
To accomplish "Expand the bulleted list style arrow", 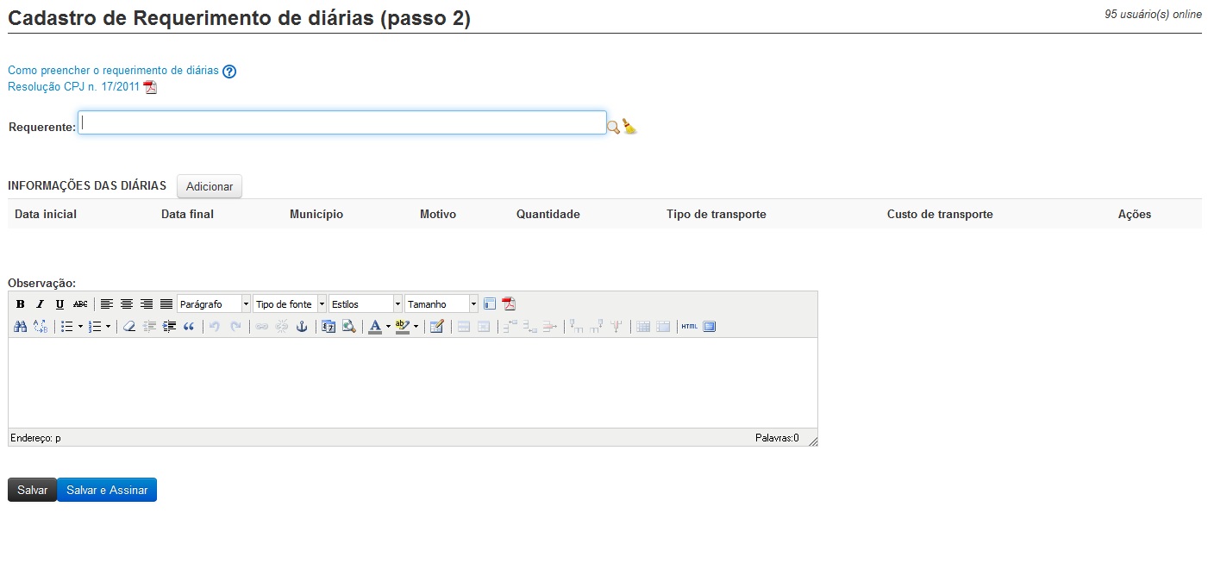I will (x=80, y=327).
